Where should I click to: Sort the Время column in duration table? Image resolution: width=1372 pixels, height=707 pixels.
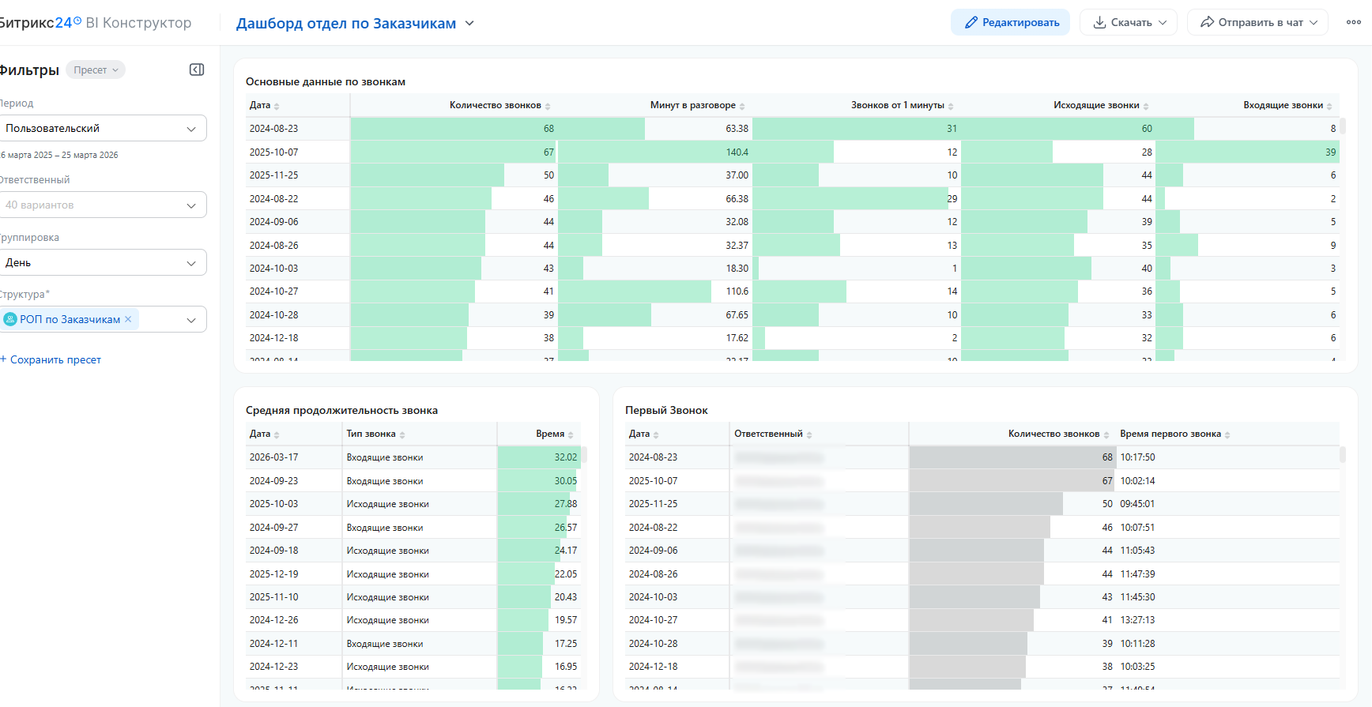[554, 434]
